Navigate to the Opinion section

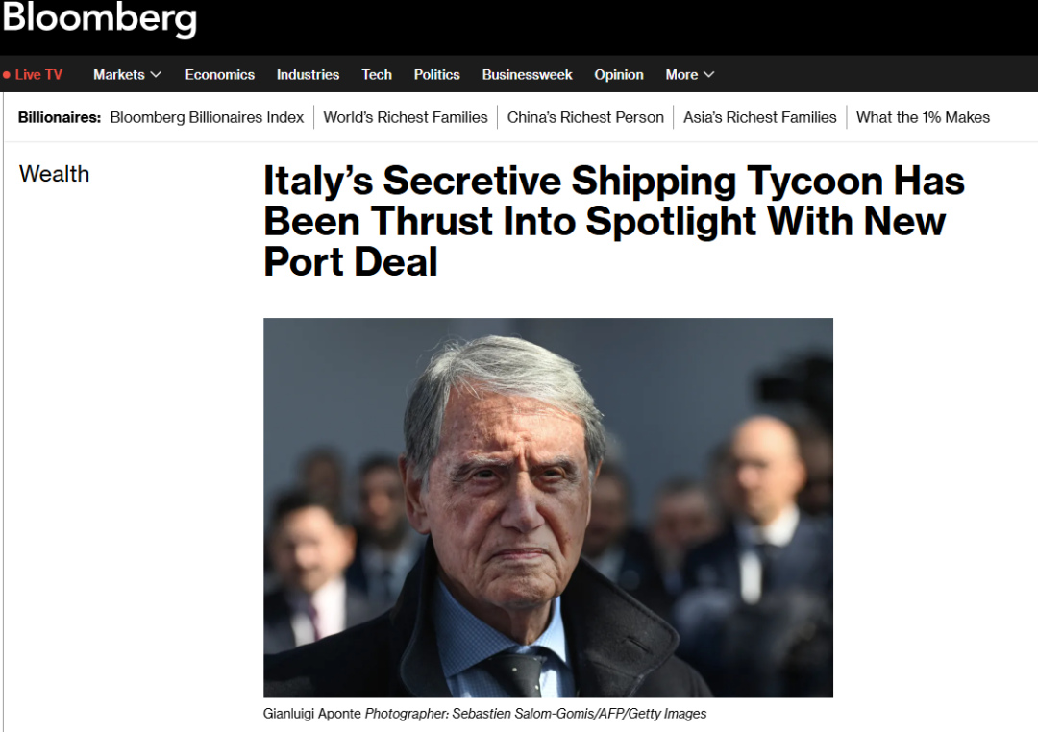[619, 75]
